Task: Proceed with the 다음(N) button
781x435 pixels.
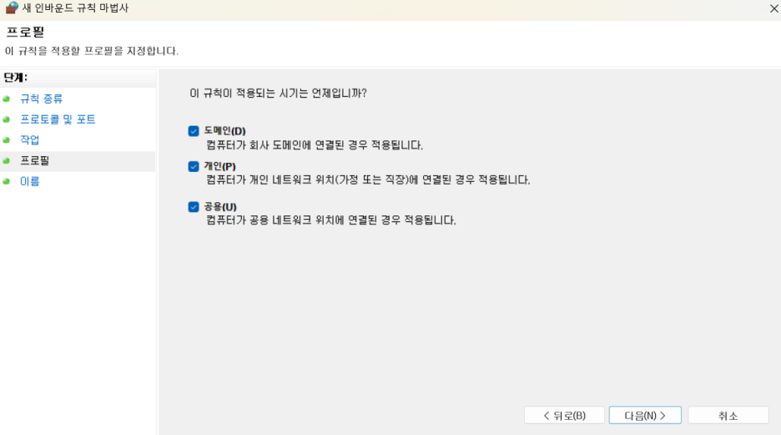Action: point(645,416)
